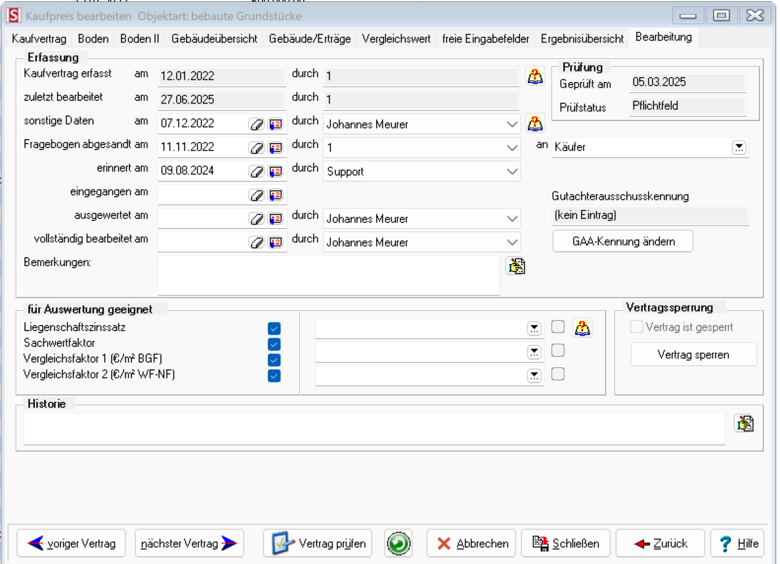
Task: Open the Vergleichswert tab
Action: click(x=397, y=39)
